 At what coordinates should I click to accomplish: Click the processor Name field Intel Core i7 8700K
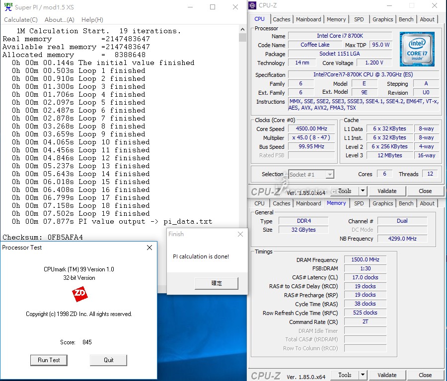pos(340,36)
